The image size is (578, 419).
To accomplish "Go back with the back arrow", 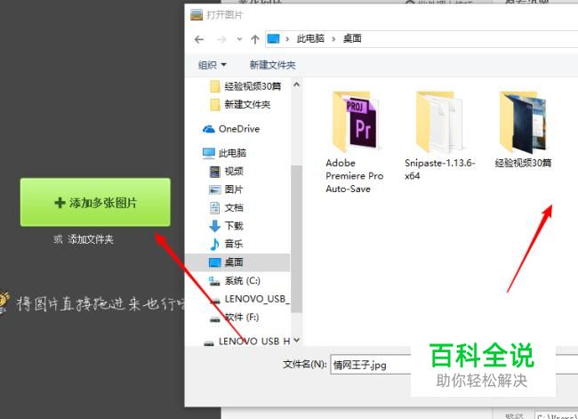I will coord(199,39).
